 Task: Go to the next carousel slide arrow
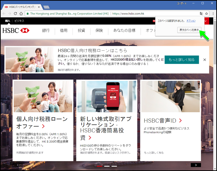196,165
